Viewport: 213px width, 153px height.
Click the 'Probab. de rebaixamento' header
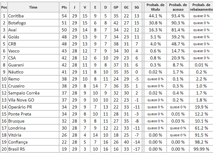[x=201, y=7]
